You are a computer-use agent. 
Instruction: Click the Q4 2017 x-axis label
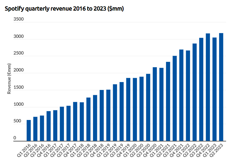70,150
